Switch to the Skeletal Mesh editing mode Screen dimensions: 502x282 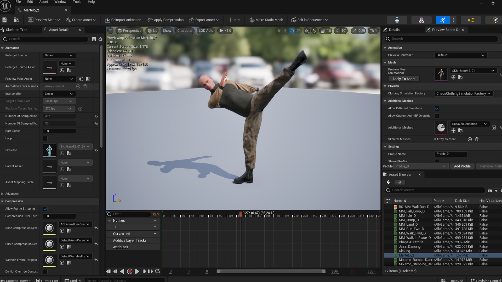(x=421, y=20)
